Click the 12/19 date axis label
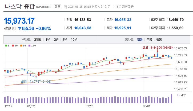 pyautogui.click(x=8, y=106)
